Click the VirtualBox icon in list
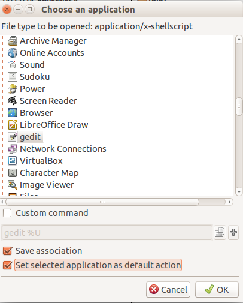The image size is (243, 303). (13, 161)
